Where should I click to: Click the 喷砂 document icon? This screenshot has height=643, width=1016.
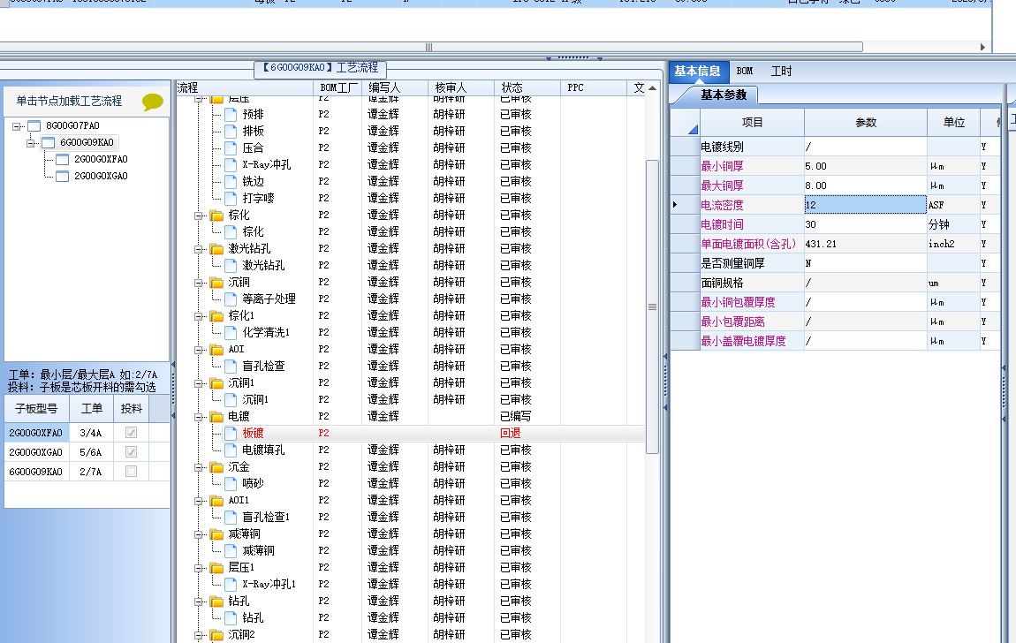(231, 484)
